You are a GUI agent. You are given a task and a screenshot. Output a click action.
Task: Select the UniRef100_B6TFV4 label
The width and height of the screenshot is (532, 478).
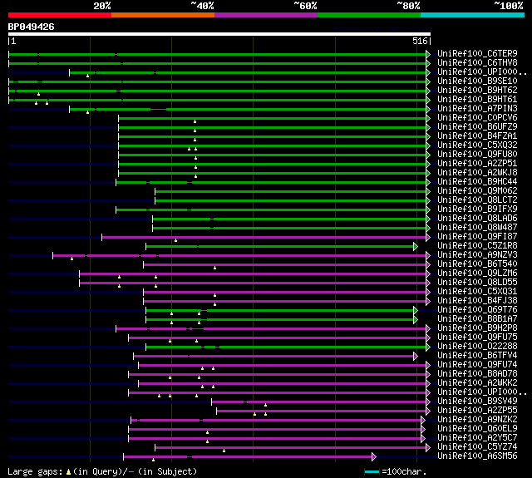point(477,356)
